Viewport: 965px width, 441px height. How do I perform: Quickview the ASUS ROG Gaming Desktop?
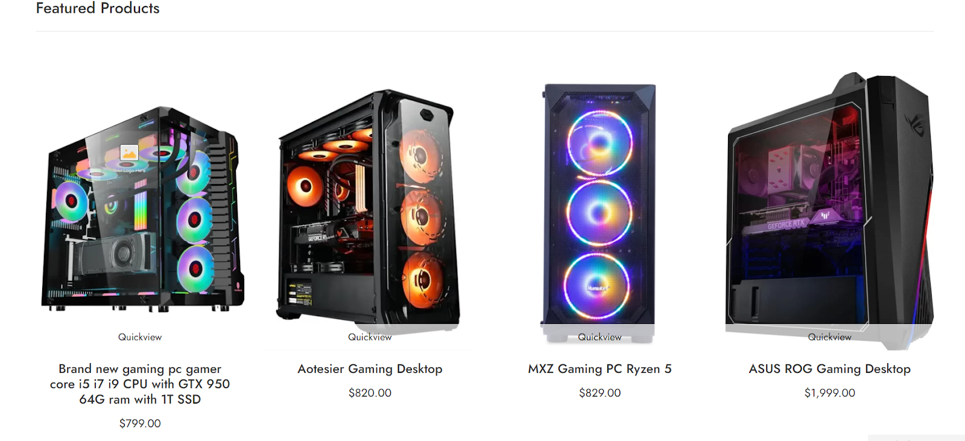pos(830,337)
